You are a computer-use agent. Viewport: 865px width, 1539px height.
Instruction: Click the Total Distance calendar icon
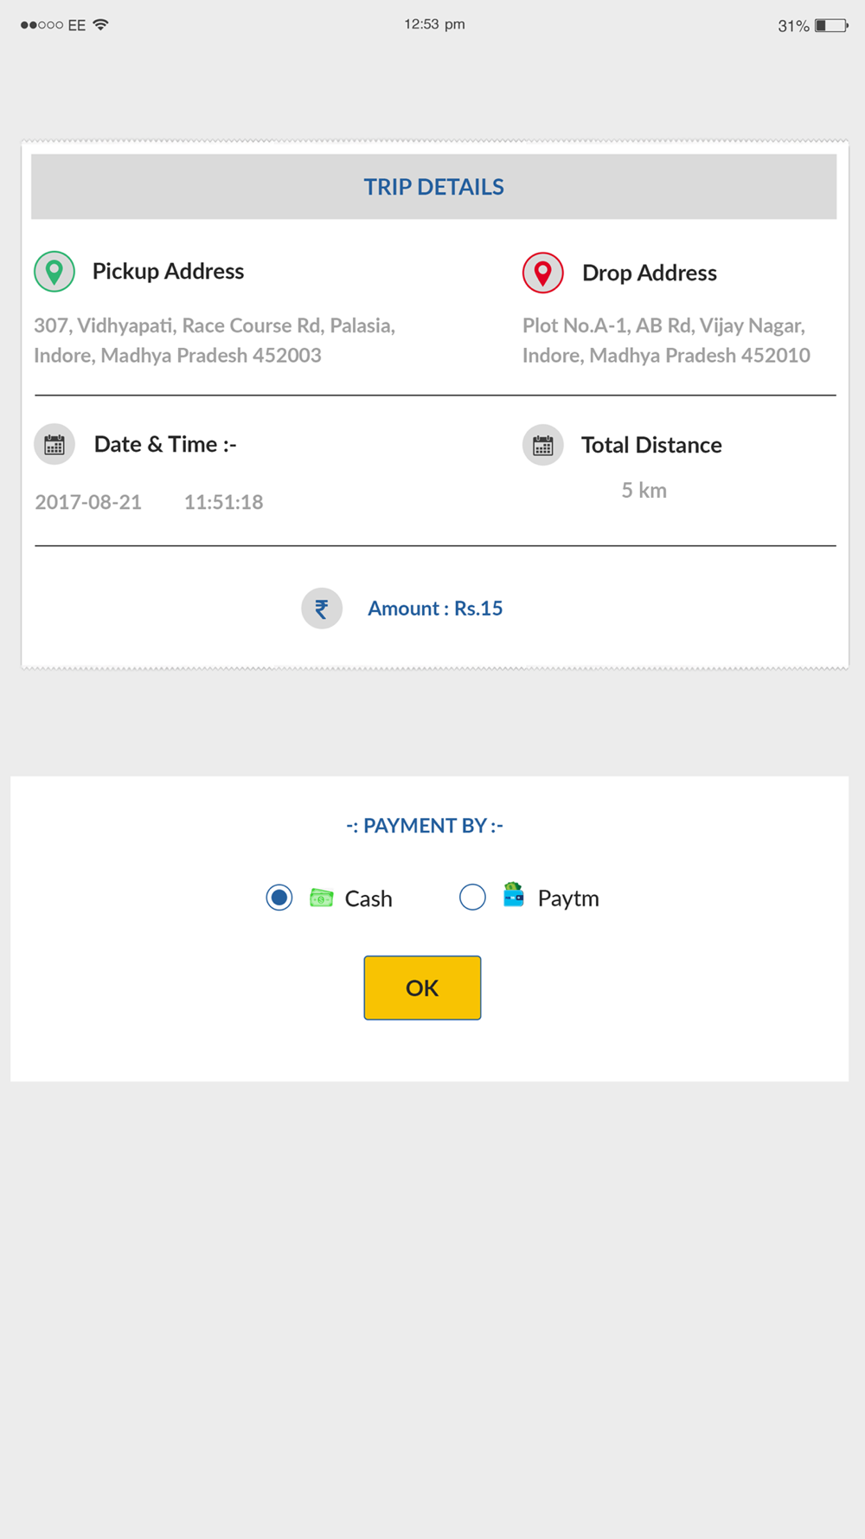click(543, 446)
